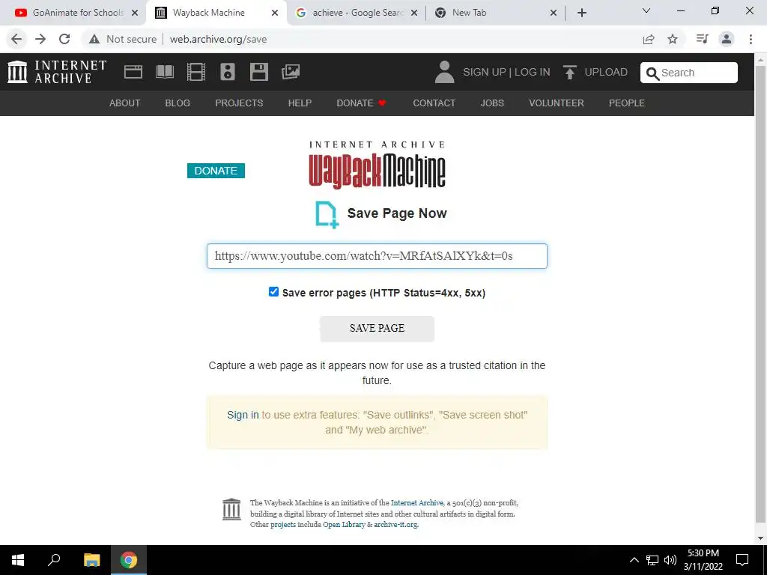Open the Images icon in header
Screen dimensions: 767x575
[x=291, y=72]
